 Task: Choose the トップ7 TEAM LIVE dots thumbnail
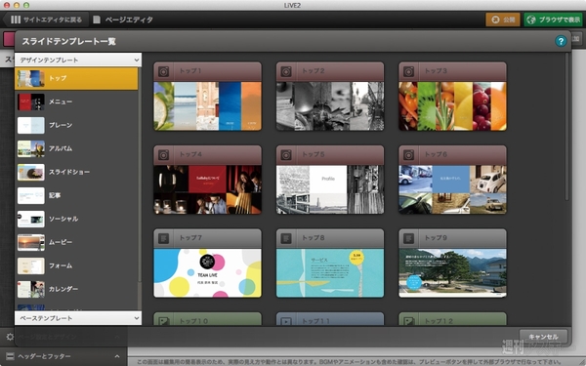coord(207,273)
